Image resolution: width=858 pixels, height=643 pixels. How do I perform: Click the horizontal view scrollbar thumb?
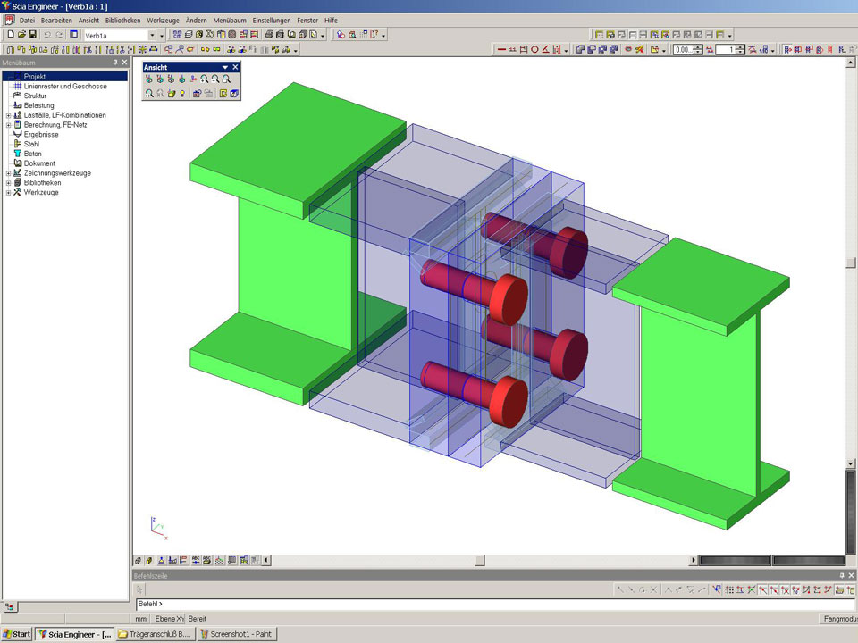coord(479,561)
